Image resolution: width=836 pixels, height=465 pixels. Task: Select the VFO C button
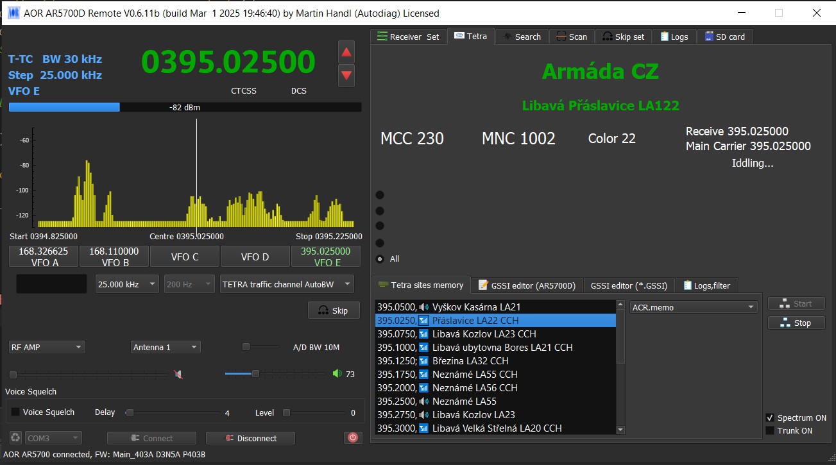pos(185,257)
